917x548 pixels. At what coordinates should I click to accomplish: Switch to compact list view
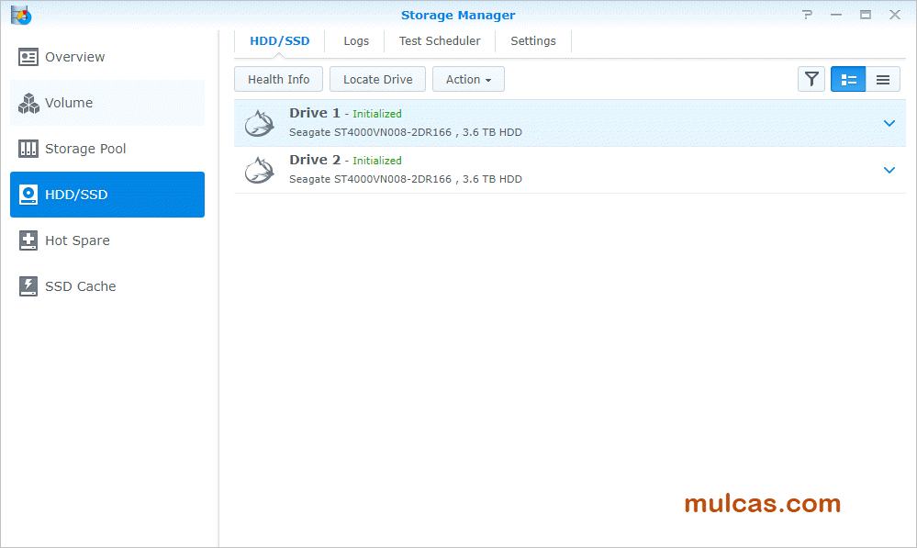[883, 80]
